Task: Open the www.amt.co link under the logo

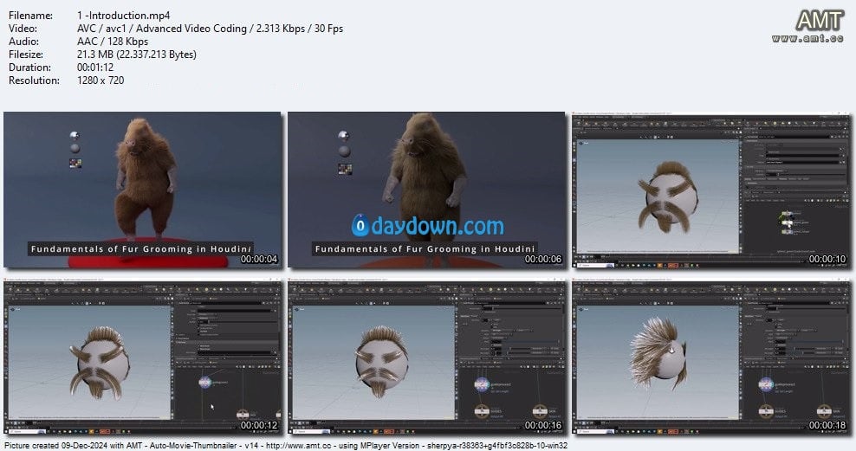Action: [807, 38]
